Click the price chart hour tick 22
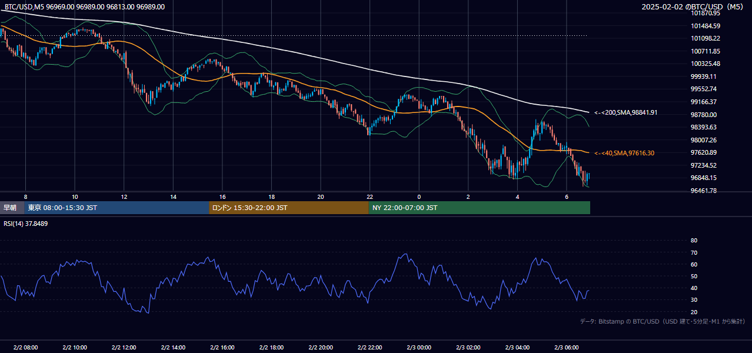Viewport: 752px width, 353px height. pyautogui.click(x=370, y=197)
